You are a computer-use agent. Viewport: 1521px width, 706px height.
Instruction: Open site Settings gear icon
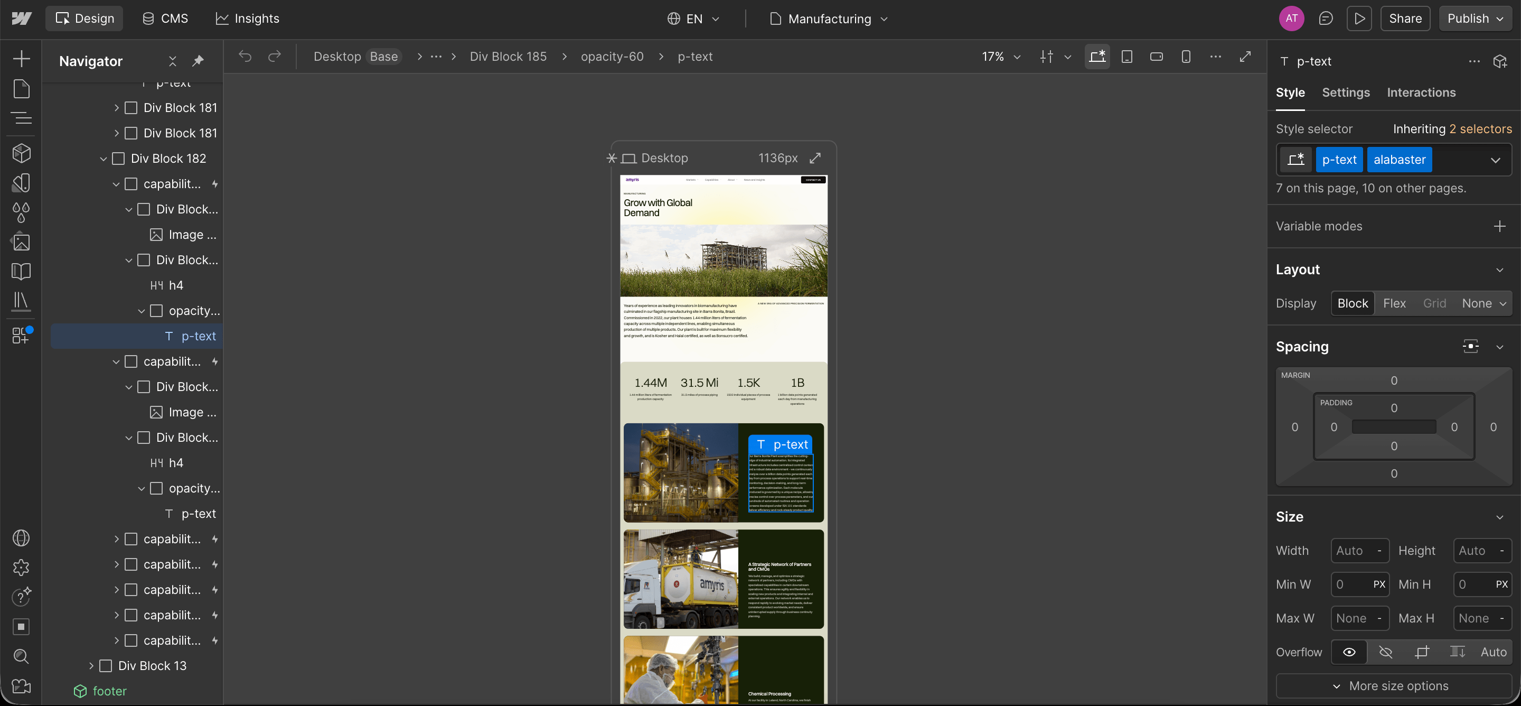click(x=21, y=568)
